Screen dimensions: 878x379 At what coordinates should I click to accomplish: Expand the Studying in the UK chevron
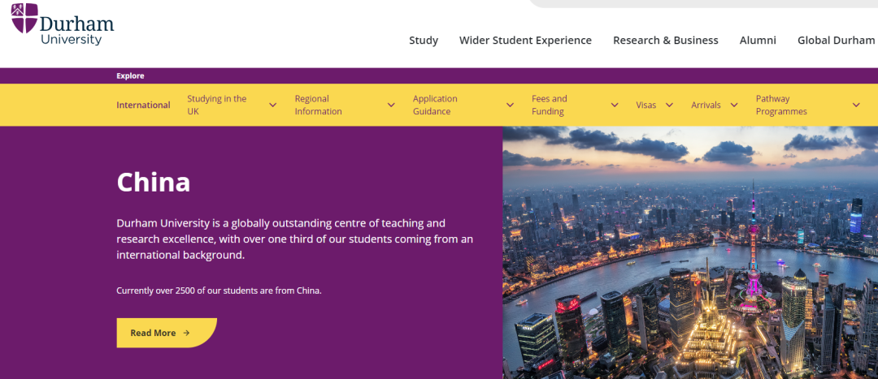click(272, 105)
